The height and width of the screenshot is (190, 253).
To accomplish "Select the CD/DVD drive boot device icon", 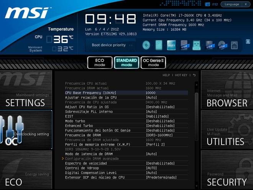I will click(146, 45).
